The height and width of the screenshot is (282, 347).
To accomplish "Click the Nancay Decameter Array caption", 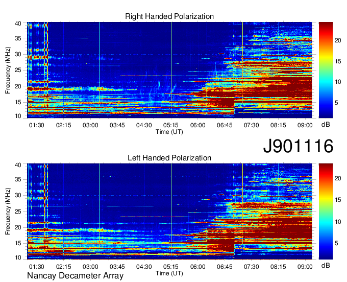I will pyautogui.click(x=75, y=276).
